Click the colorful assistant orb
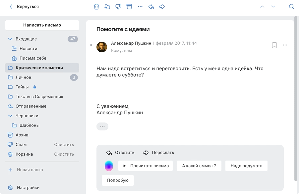This screenshot has height=194, width=299. tap(109, 166)
